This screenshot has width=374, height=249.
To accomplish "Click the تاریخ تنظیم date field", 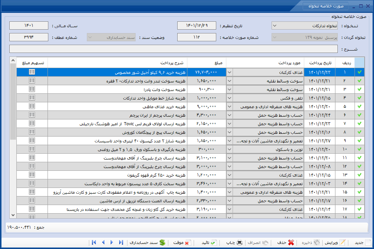I will (x=197, y=26).
